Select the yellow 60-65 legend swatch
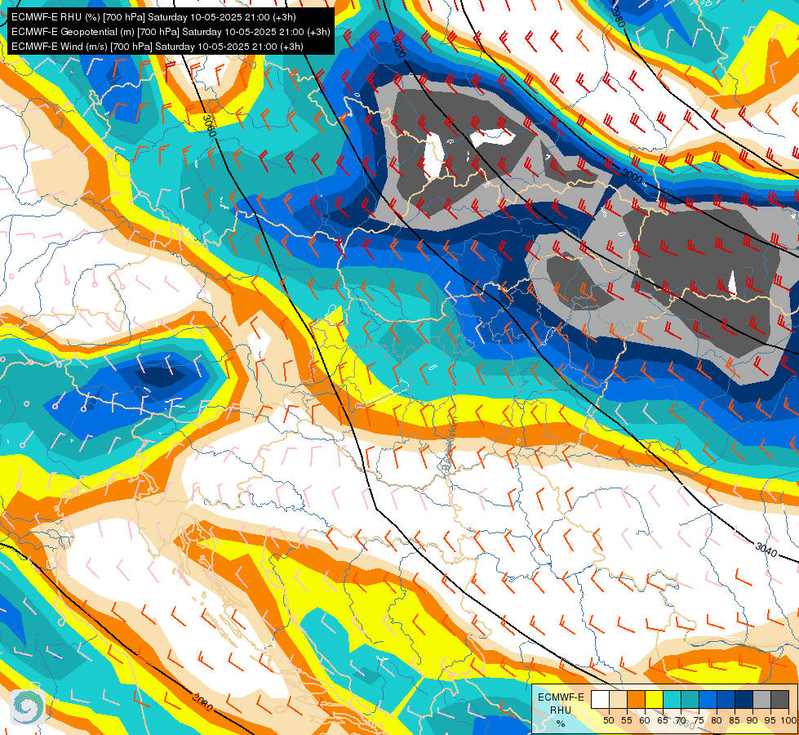The width and height of the screenshot is (799, 735). 654,699
